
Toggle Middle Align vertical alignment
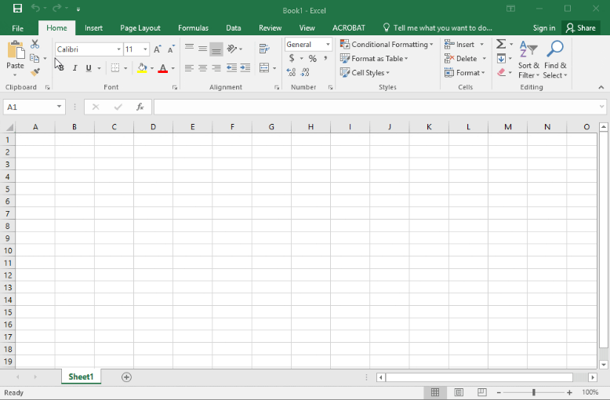pyautogui.click(x=203, y=49)
